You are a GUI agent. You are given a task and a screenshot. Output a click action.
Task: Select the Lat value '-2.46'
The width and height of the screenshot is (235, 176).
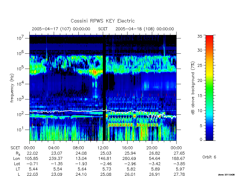(x=106, y=164)
